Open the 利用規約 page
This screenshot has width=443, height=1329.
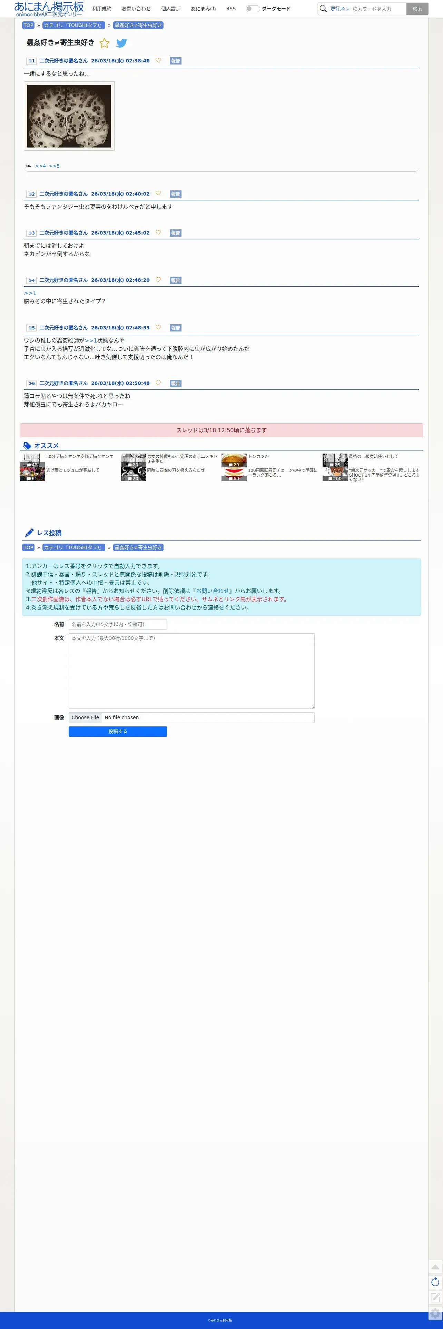point(102,9)
